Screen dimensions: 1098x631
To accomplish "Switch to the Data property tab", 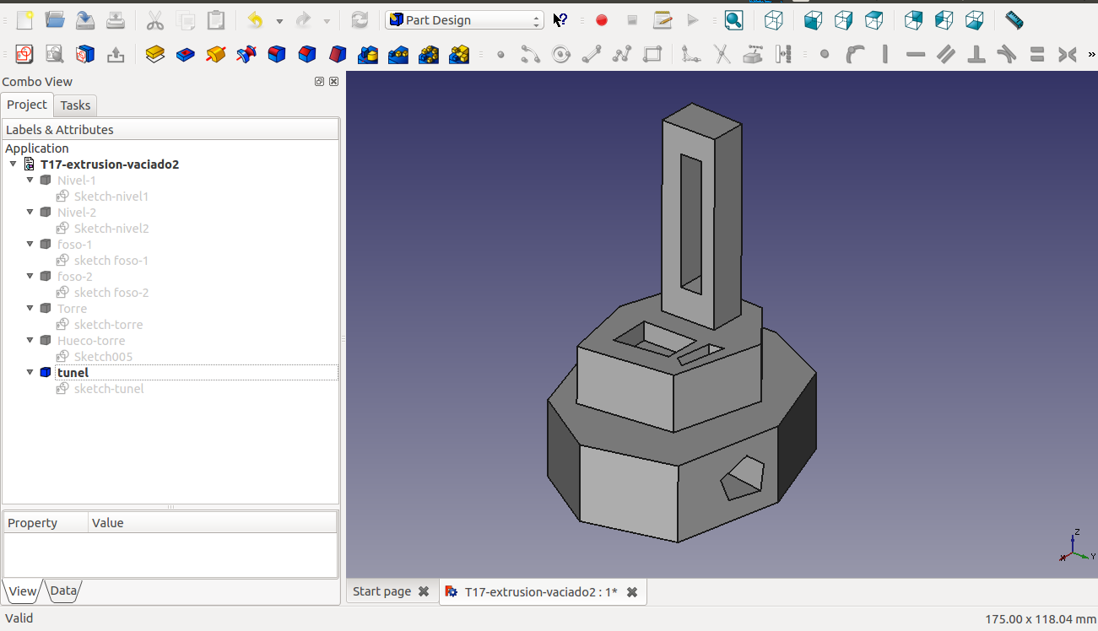I will [x=63, y=591].
